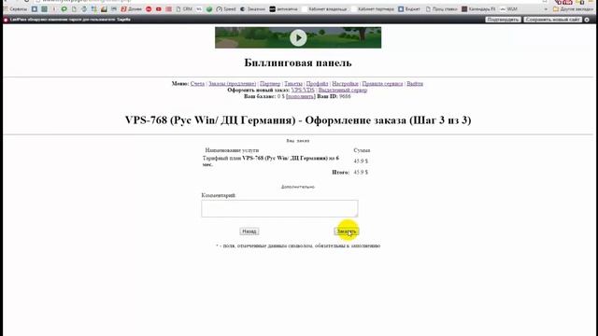The image size is (598, 336).
Task: Open the Сервисы apps bookmark
Action: pyautogui.click(x=15, y=8)
